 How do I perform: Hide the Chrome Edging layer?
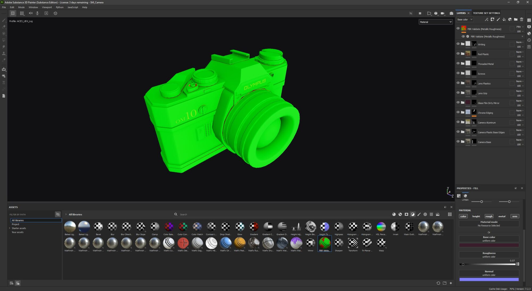tap(458, 113)
